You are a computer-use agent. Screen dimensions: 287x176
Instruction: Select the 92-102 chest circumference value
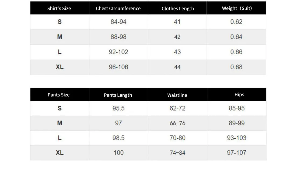118,52
